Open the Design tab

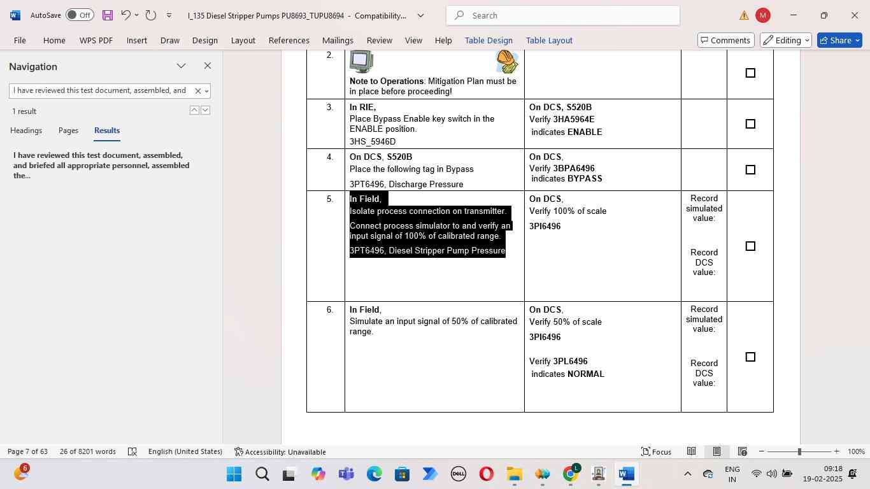[205, 40]
